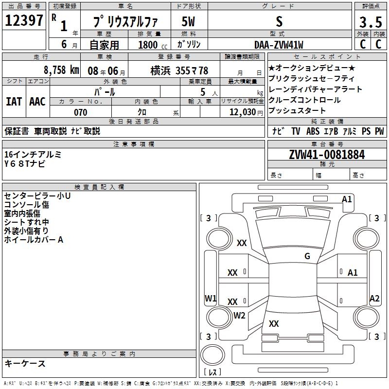The image size is (389, 389).
Task: Select the car name プリウスアルファ
Action: 124,21
